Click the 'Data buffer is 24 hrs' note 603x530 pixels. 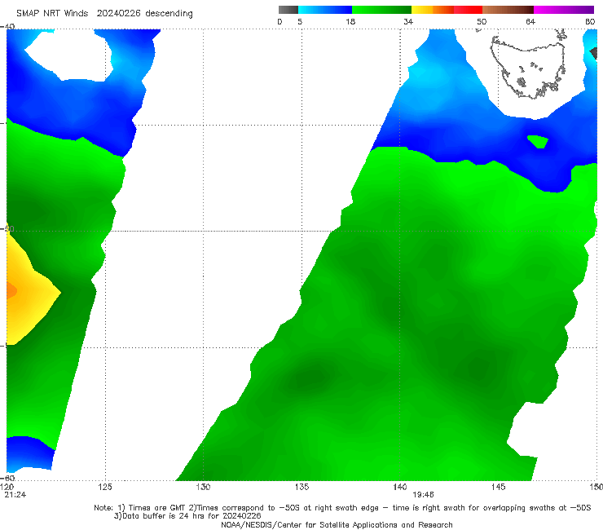[x=187, y=516]
